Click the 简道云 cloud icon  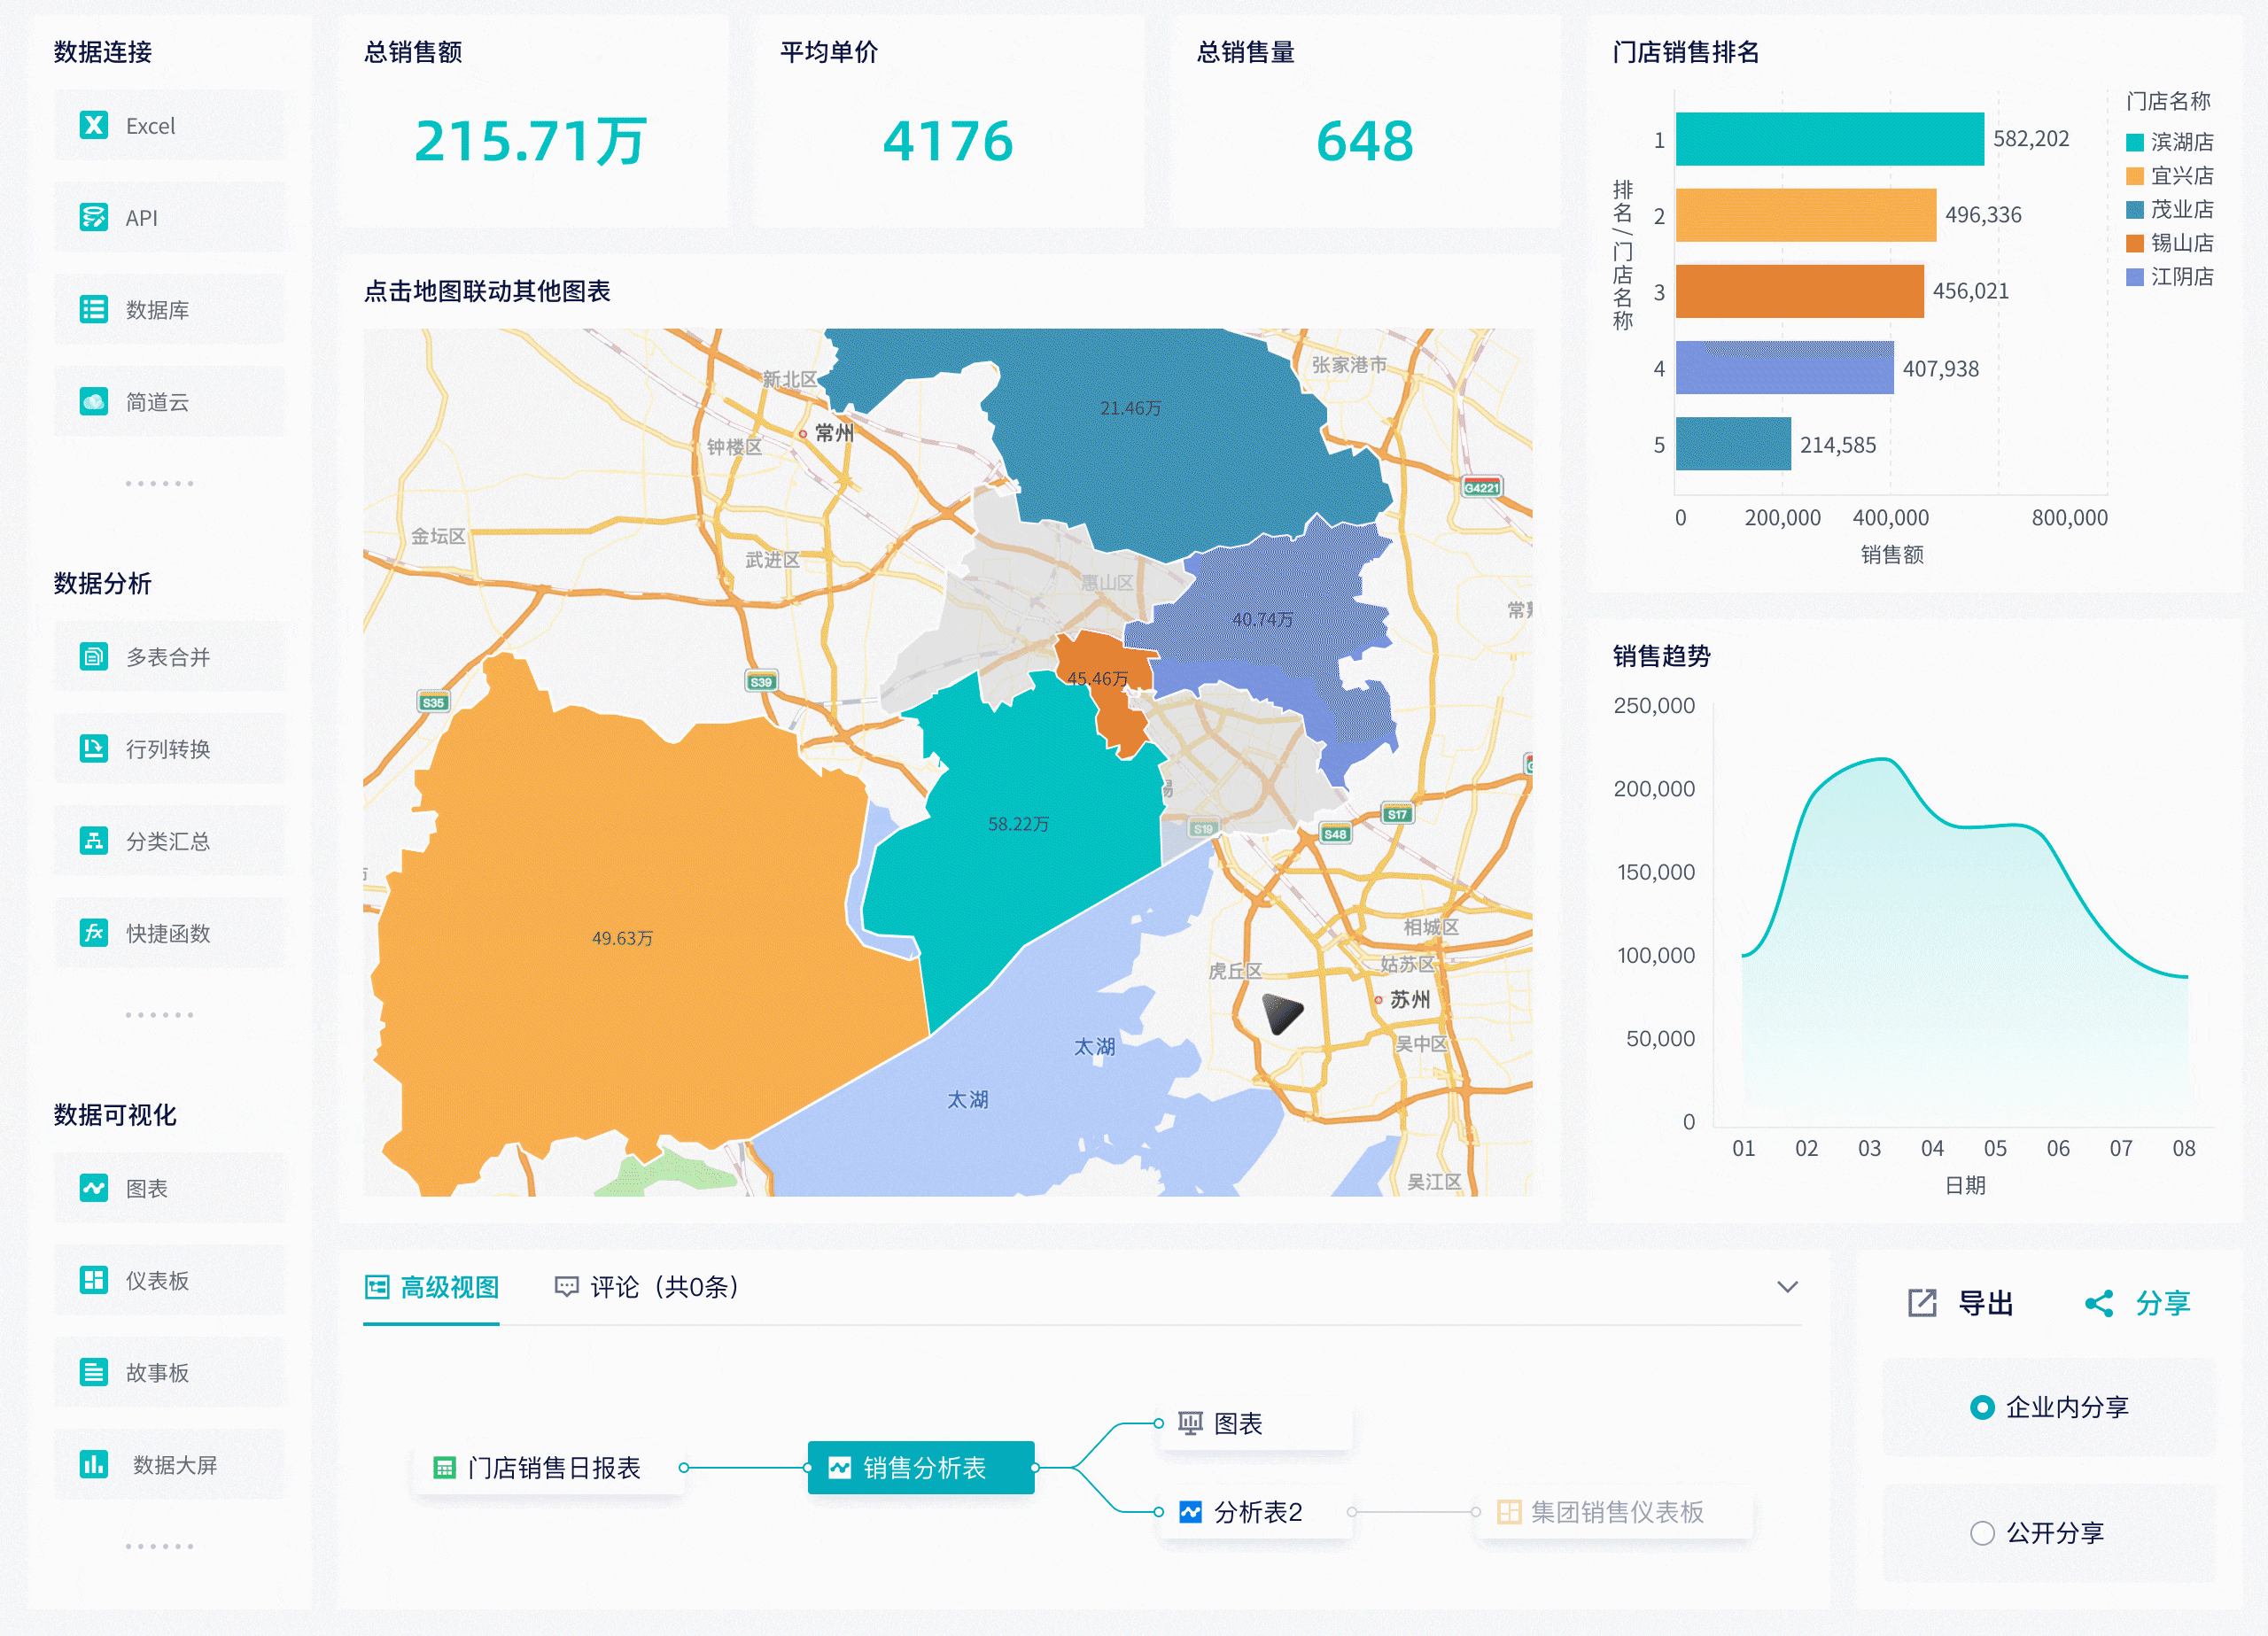pyautogui.click(x=93, y=401)
